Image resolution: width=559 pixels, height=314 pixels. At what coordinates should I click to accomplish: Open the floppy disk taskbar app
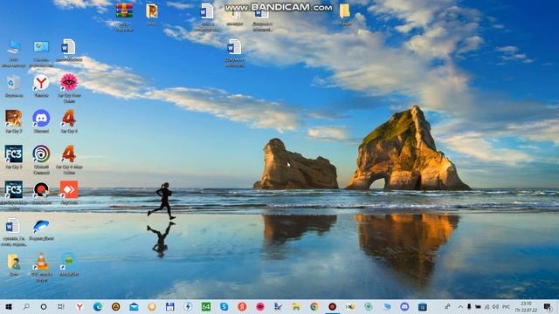tap(170, 306)
